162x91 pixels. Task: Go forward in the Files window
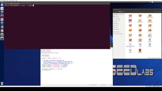116,12
